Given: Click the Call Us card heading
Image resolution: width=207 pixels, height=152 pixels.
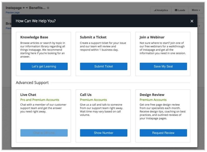Looking at the screenshot, I should (x=86, y=95).
